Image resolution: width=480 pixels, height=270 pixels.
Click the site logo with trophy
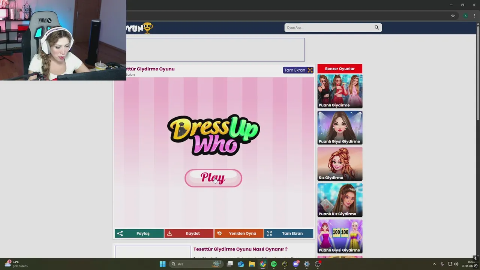coord(139,28)
